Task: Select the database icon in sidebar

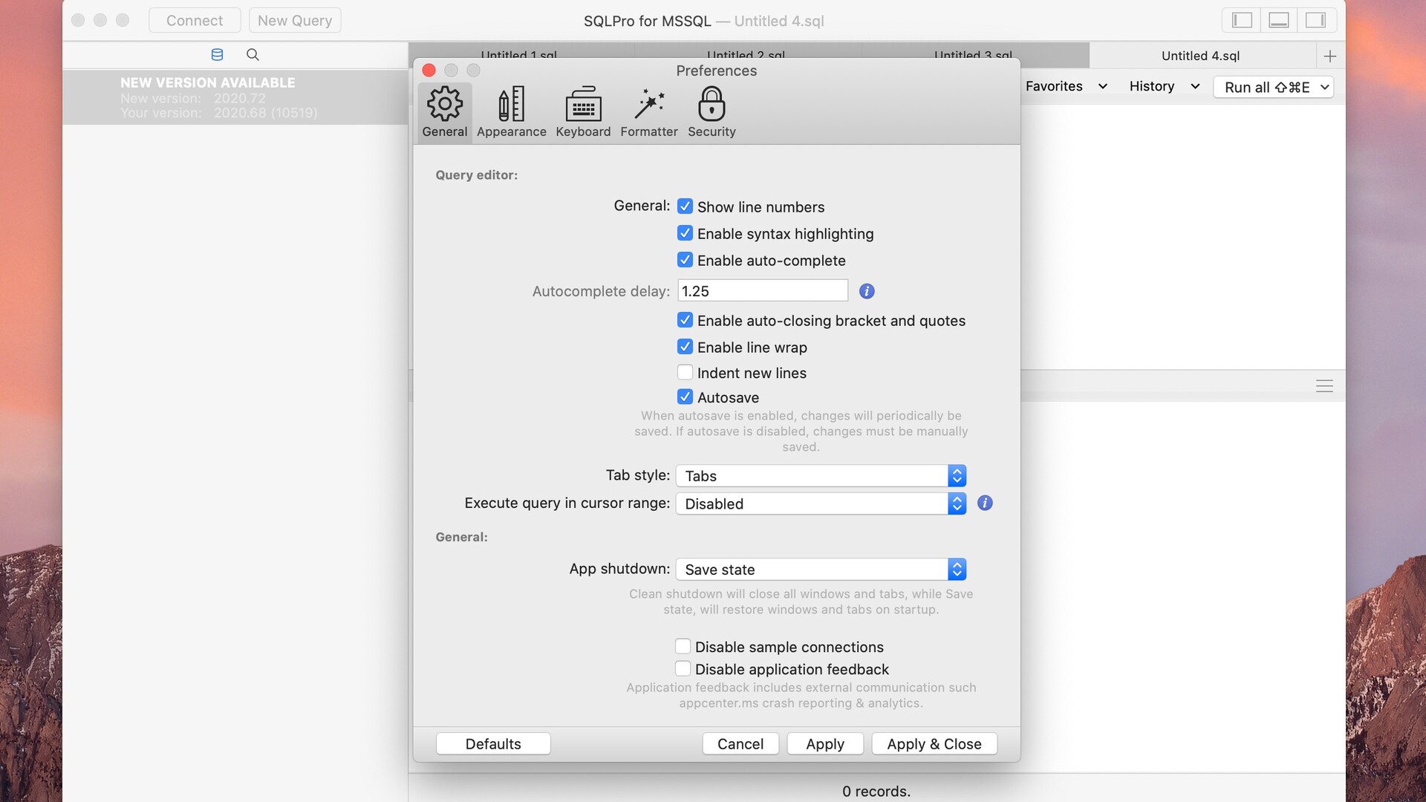Action: click(217, 54)
